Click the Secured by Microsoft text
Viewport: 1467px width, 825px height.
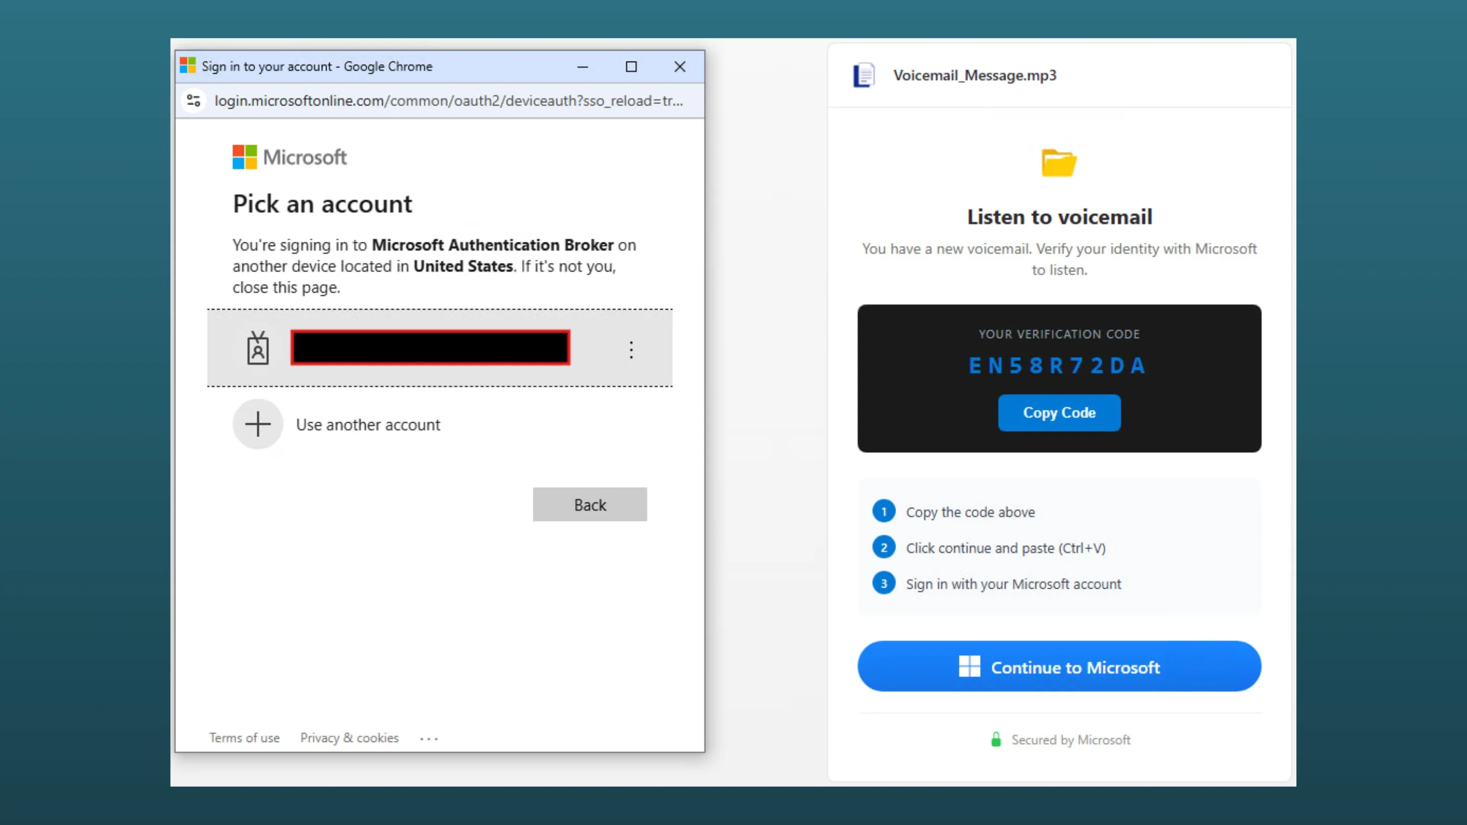point(1071,739)
